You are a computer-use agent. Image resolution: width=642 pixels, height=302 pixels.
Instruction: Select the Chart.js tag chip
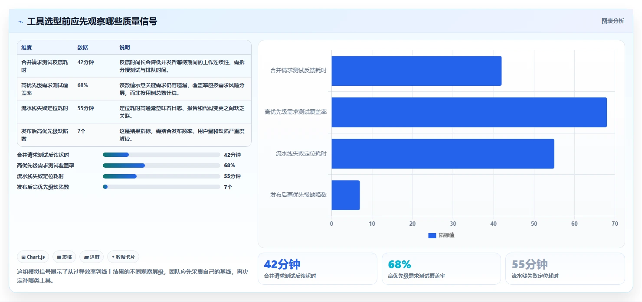pyautogui.click(x=33, y=257)
